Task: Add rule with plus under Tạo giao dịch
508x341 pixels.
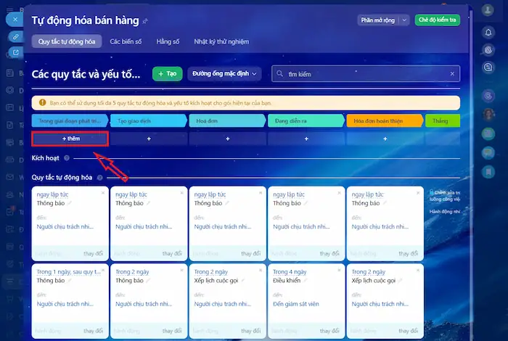Action: coord(149,139)
